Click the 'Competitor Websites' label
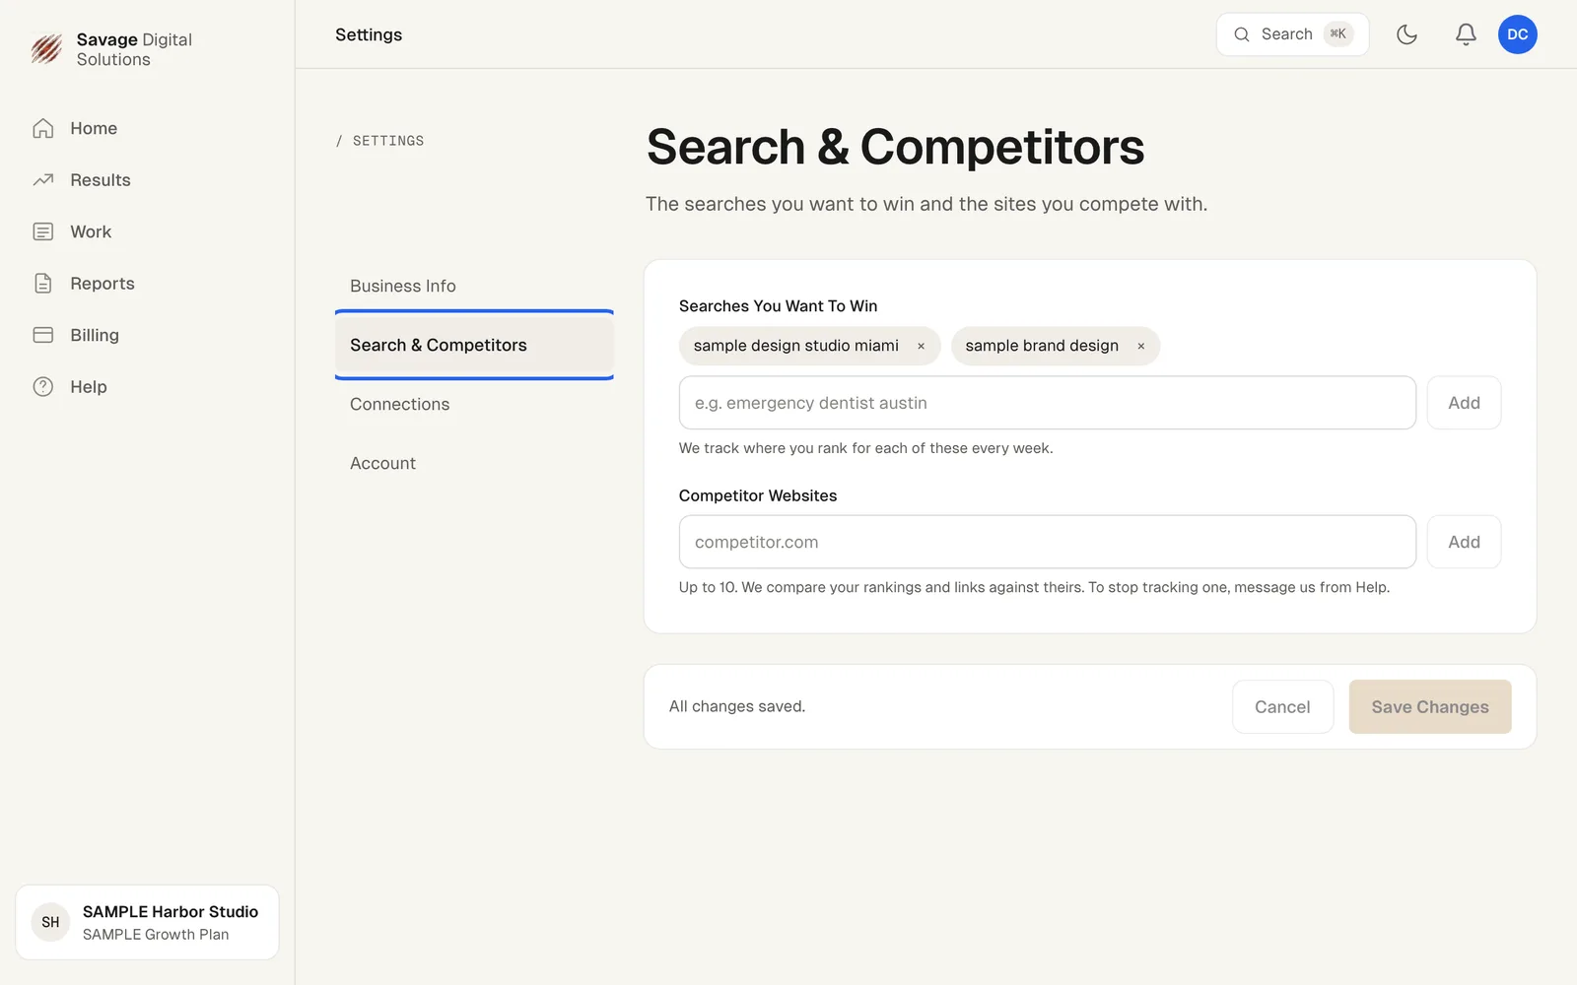1577x985 pixels. pos(758,495)
